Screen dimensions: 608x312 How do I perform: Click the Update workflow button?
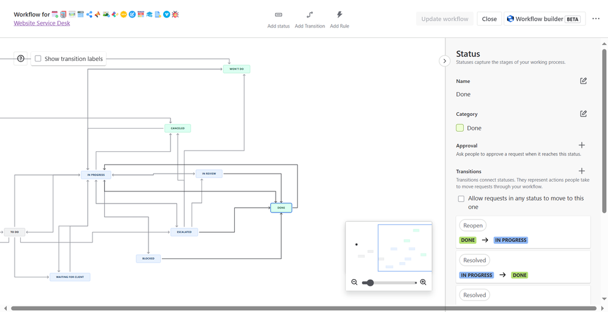(445, 19)
